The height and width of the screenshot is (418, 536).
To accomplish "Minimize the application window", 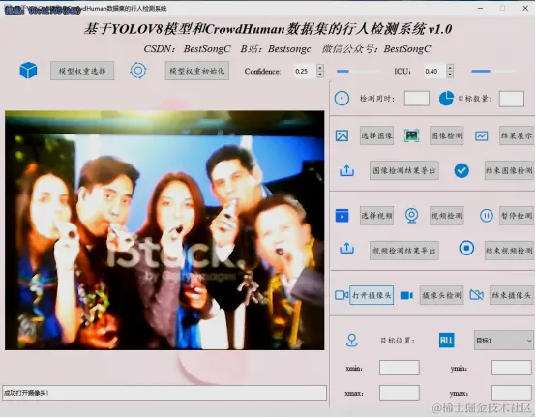I will pyautogui.click(x=480, y=8).
